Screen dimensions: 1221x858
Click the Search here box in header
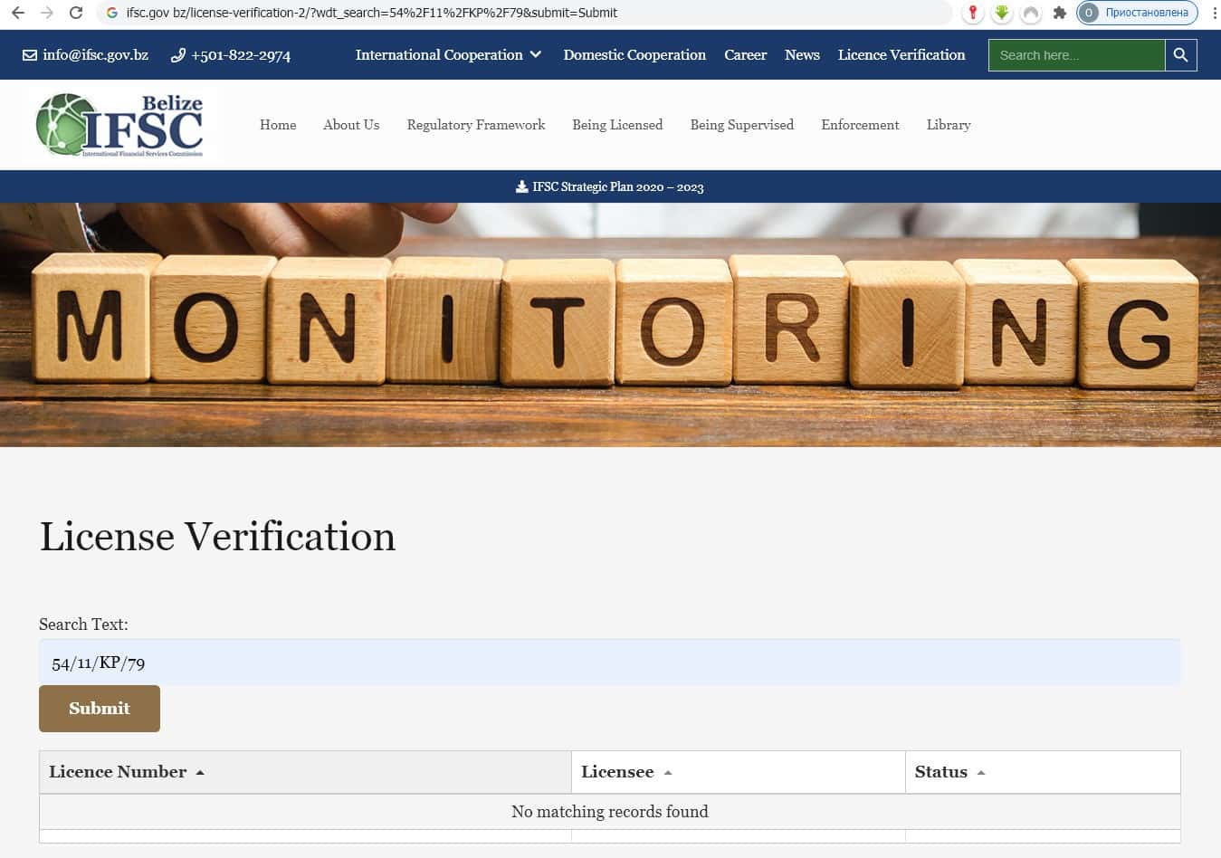[x=1075, y=55]
